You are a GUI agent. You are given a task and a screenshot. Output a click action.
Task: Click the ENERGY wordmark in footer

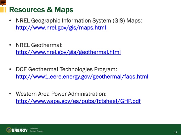[20, 130]
